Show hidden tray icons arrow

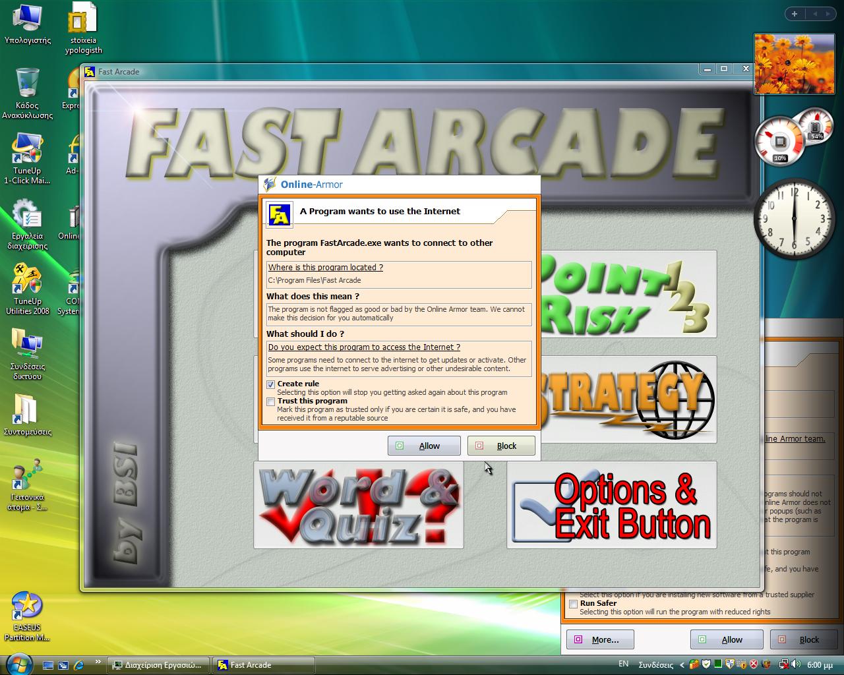pyautogui.click(x=682, y=664)
